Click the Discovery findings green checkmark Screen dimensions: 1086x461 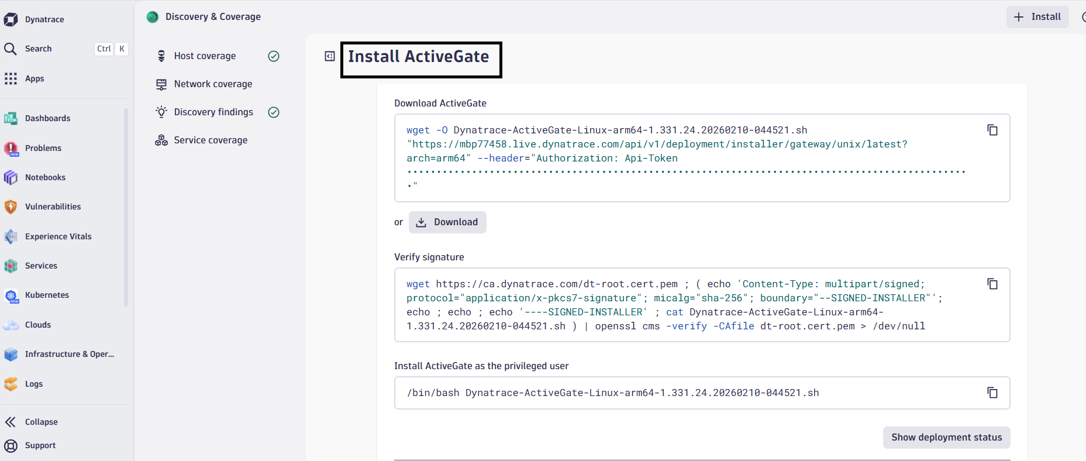tap(274, 112)
